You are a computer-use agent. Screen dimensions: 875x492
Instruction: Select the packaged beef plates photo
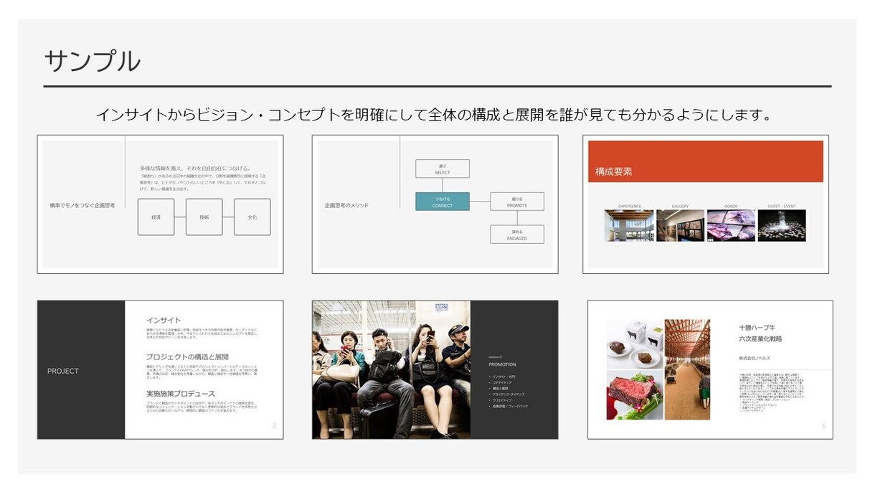click(x=633, y=344)
